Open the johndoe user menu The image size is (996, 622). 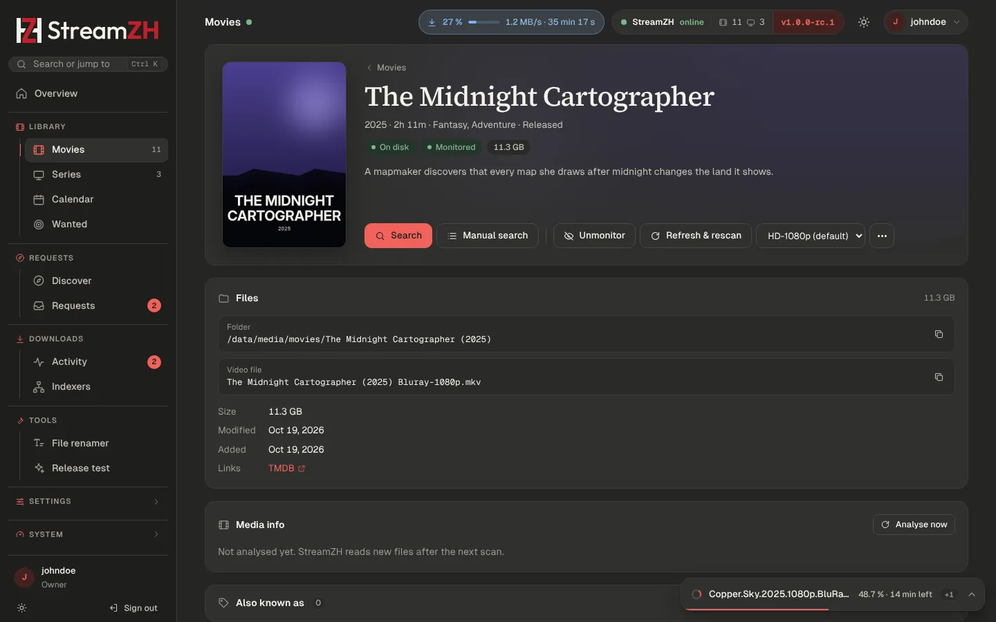click(x=925, y=22)
